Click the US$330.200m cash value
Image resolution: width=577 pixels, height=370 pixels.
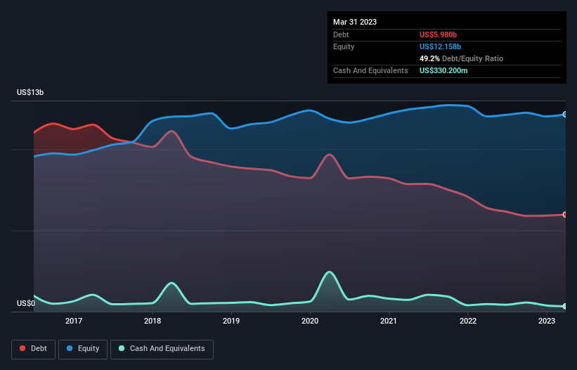point(443,70)
